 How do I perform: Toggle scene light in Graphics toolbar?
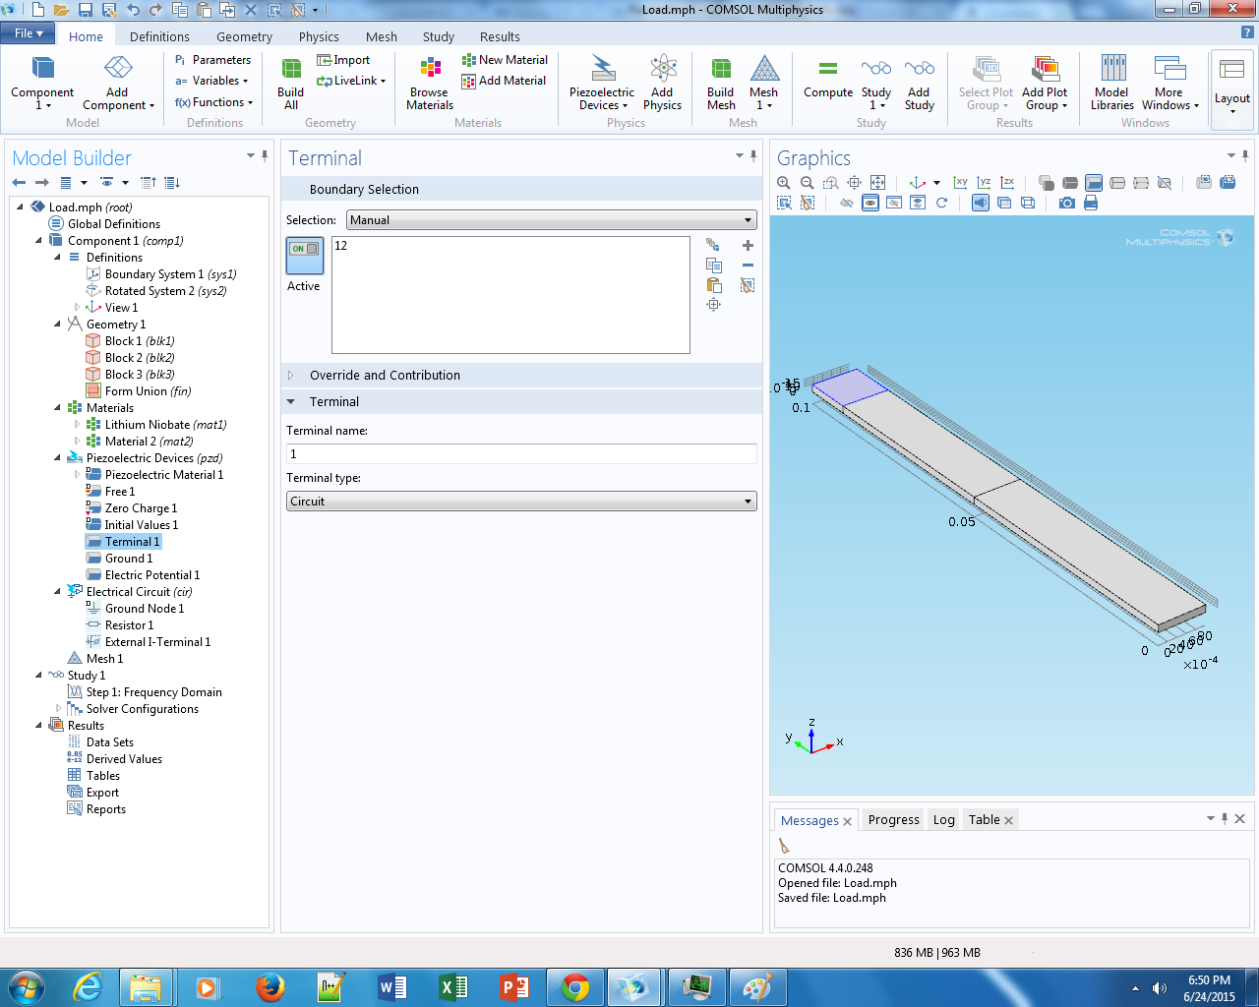point(981,203)
